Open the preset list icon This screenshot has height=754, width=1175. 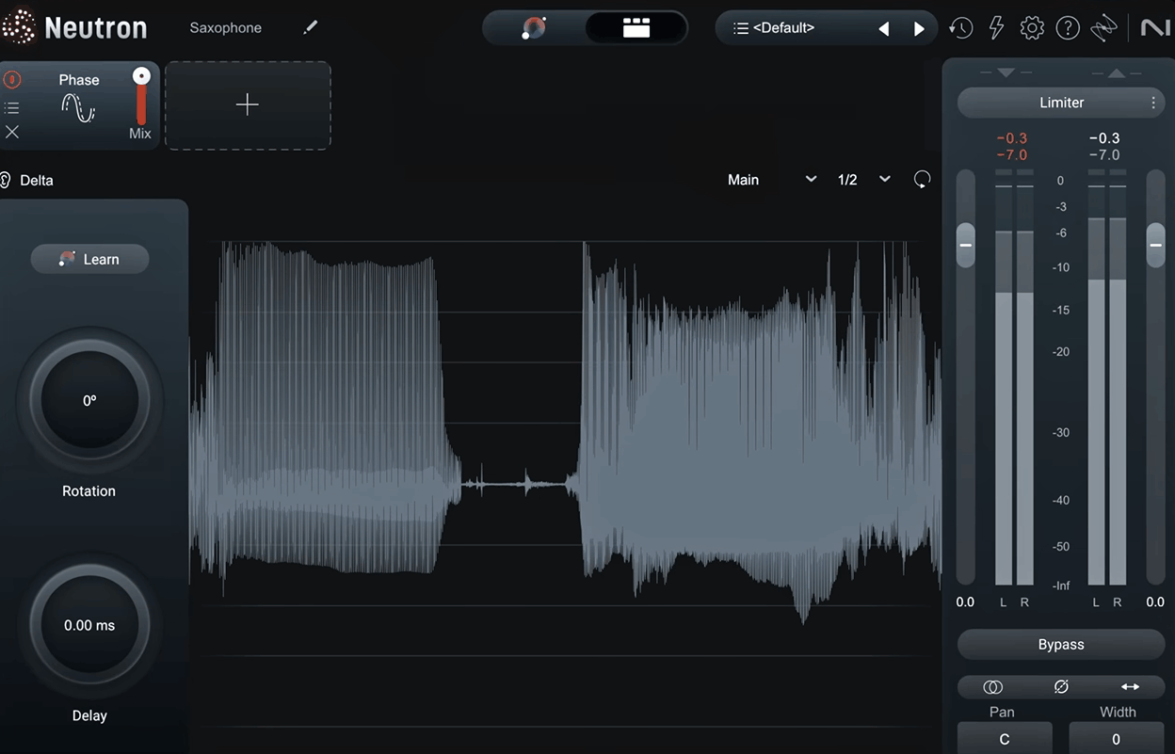point(741,28)
